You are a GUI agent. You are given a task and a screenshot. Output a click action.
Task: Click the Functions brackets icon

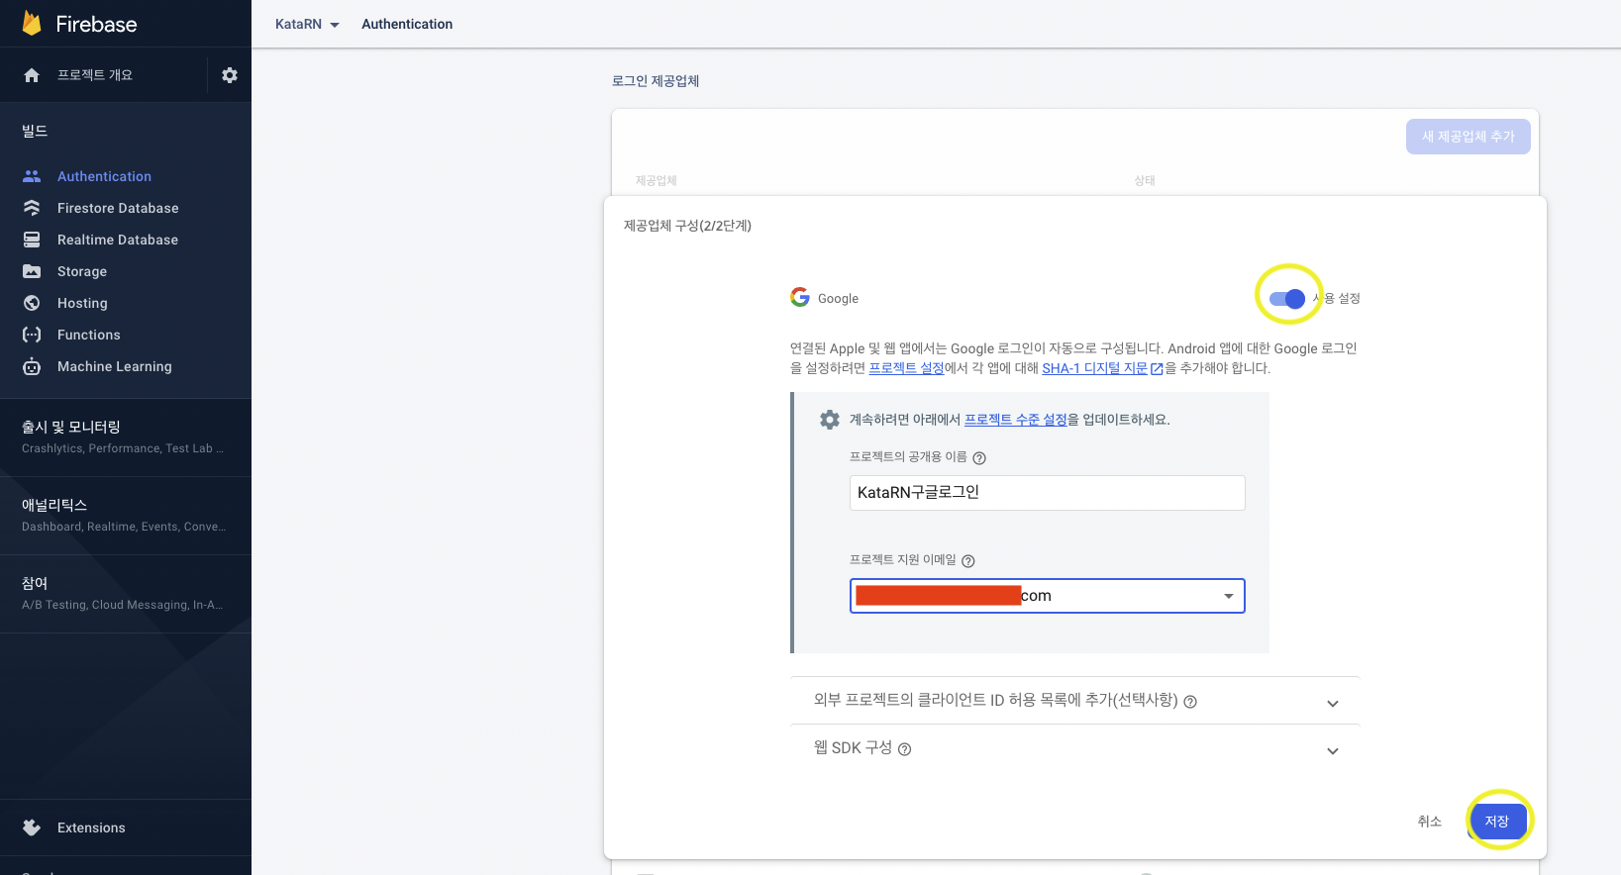32,335
